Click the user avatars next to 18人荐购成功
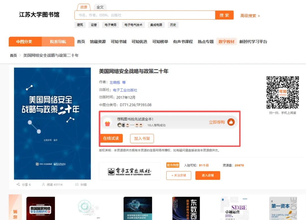 pos(130,125)
